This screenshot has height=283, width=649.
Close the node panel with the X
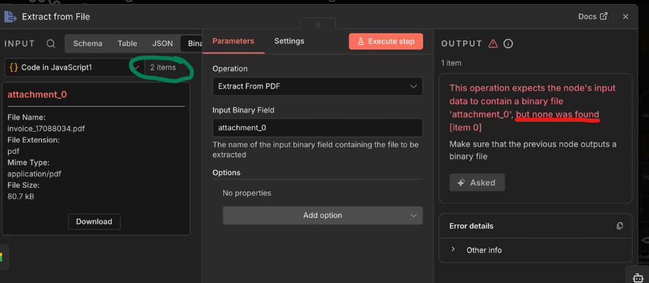point(626,17)
